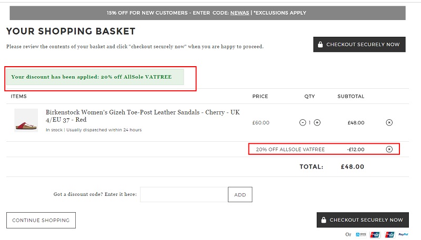
Task: Click the new customers 15% off banner
Action: coord(207,13)
